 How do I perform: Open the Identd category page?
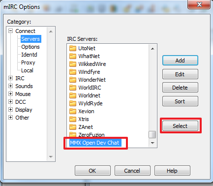(x=29, y=55)
